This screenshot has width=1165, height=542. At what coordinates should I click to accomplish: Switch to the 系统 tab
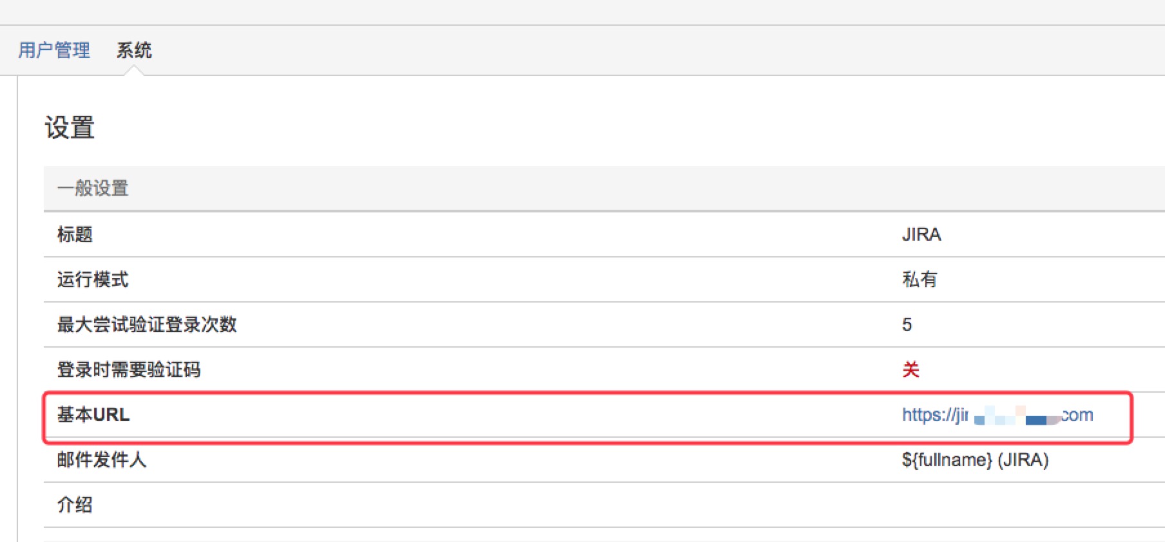click(134, 50)
